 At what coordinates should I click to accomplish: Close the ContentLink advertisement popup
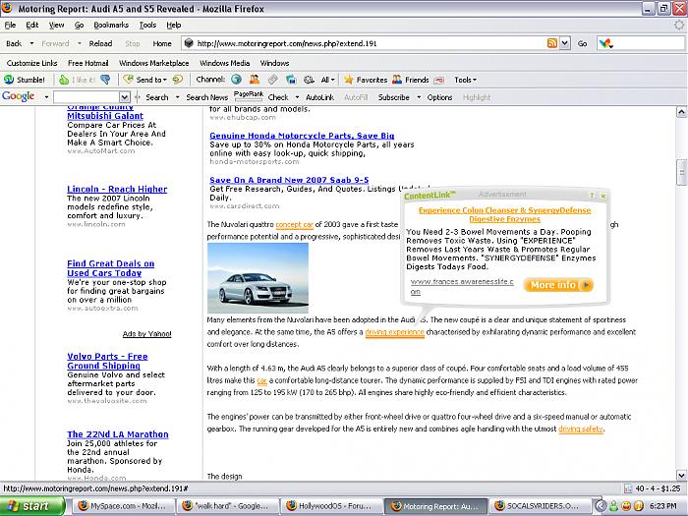602,196
